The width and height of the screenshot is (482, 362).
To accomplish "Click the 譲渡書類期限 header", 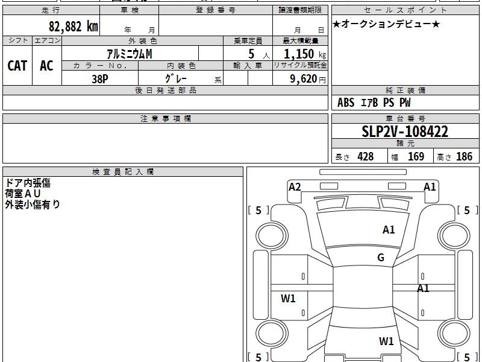I will pyautogui.click(x=300, y=10).
